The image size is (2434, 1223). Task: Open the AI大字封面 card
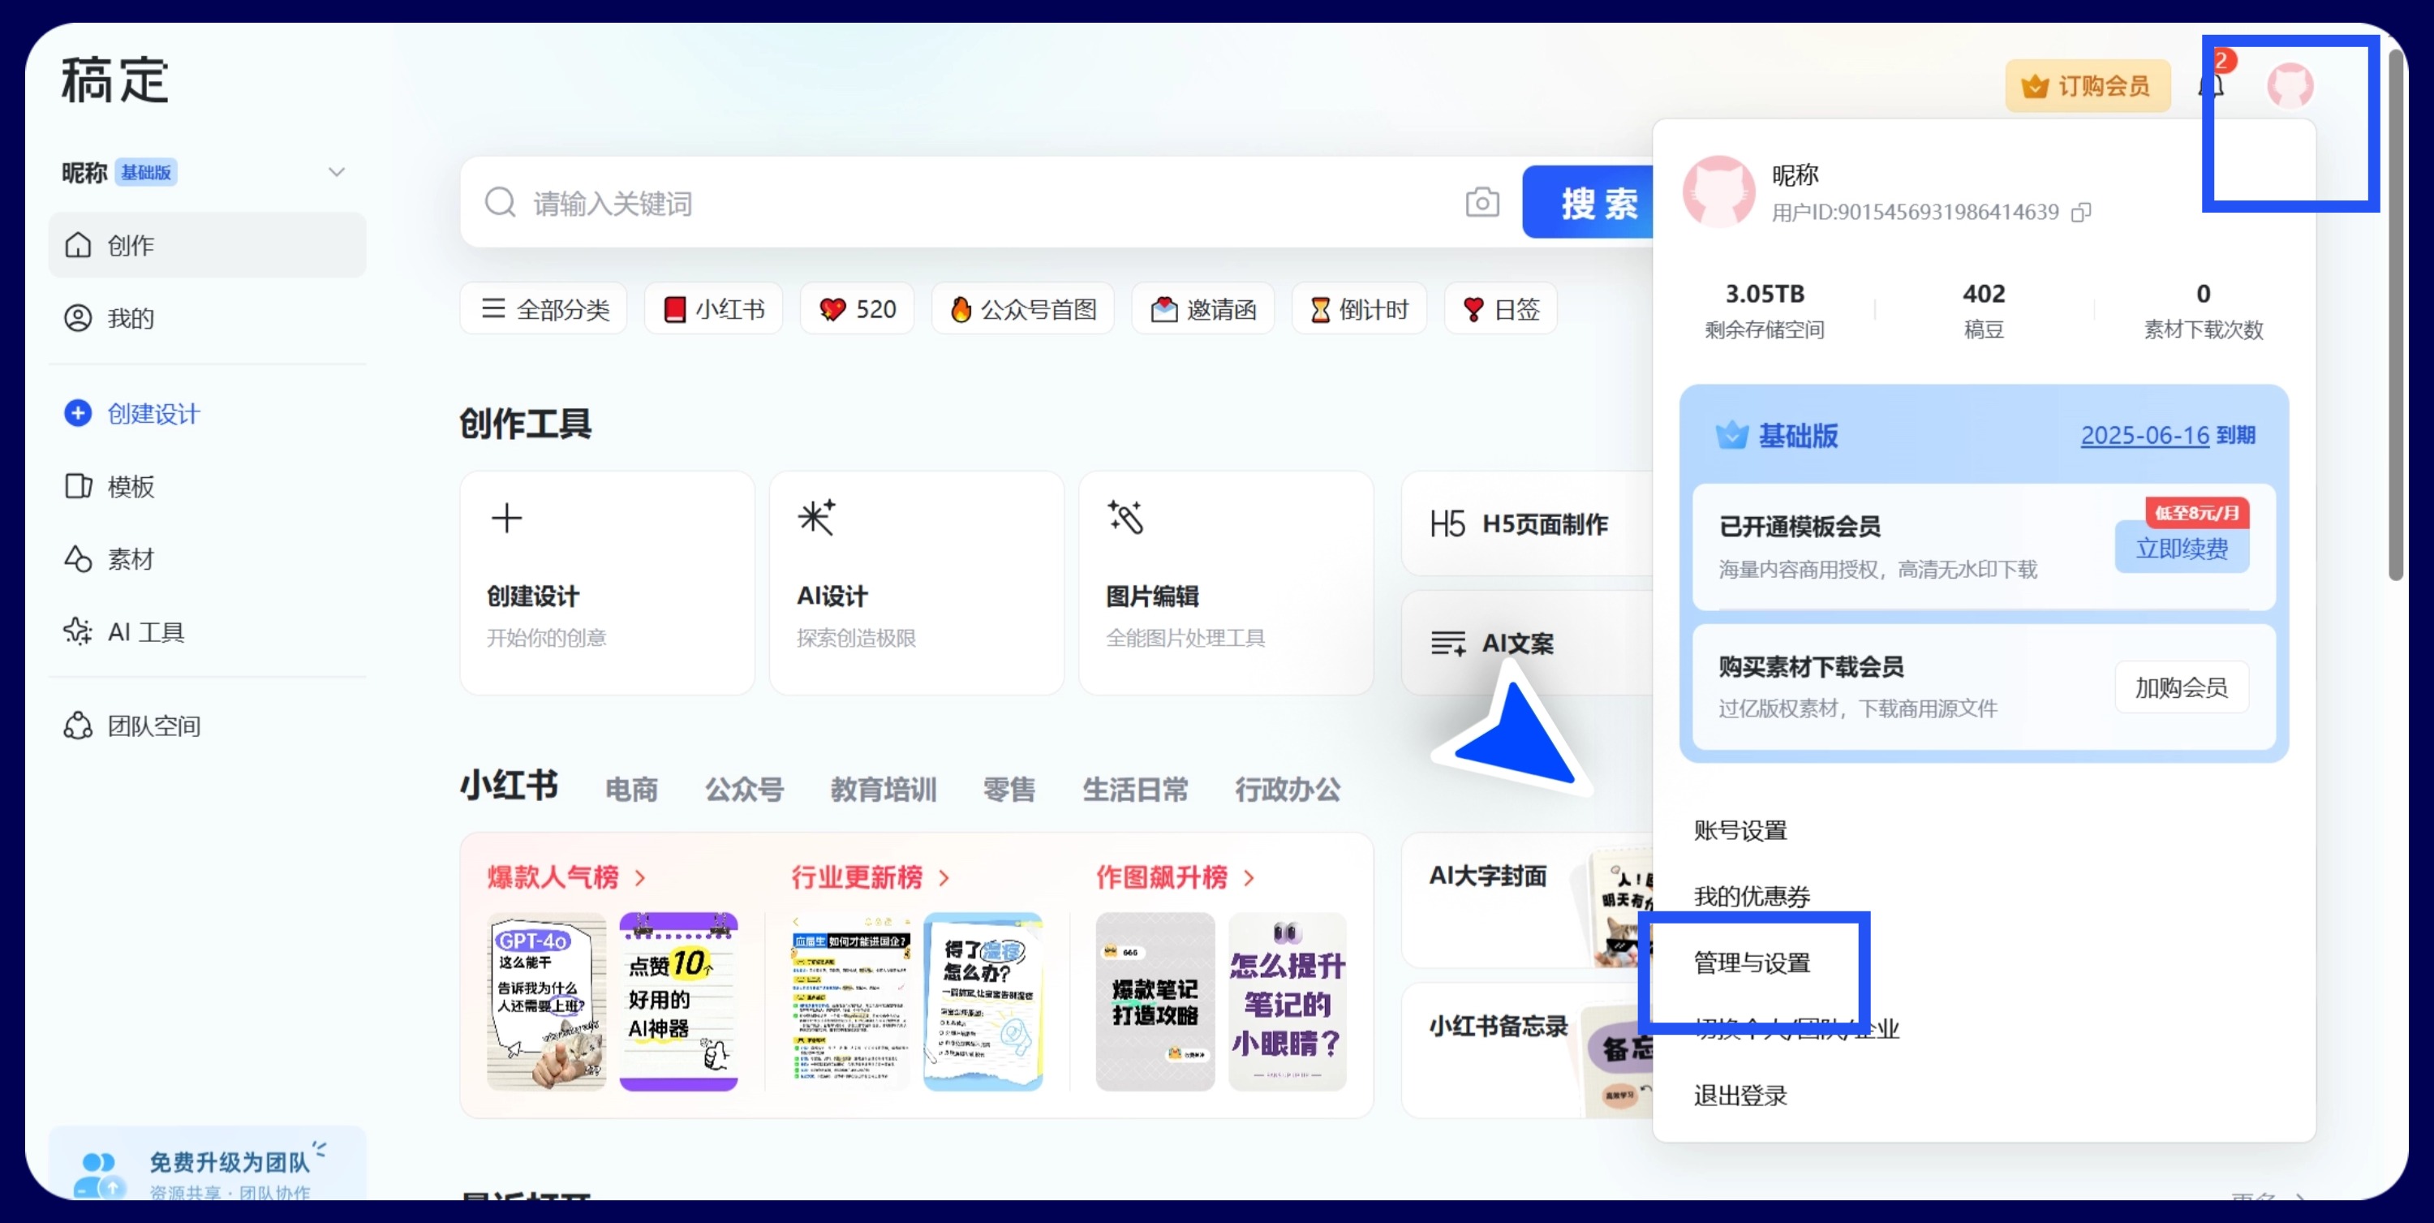1527,900
